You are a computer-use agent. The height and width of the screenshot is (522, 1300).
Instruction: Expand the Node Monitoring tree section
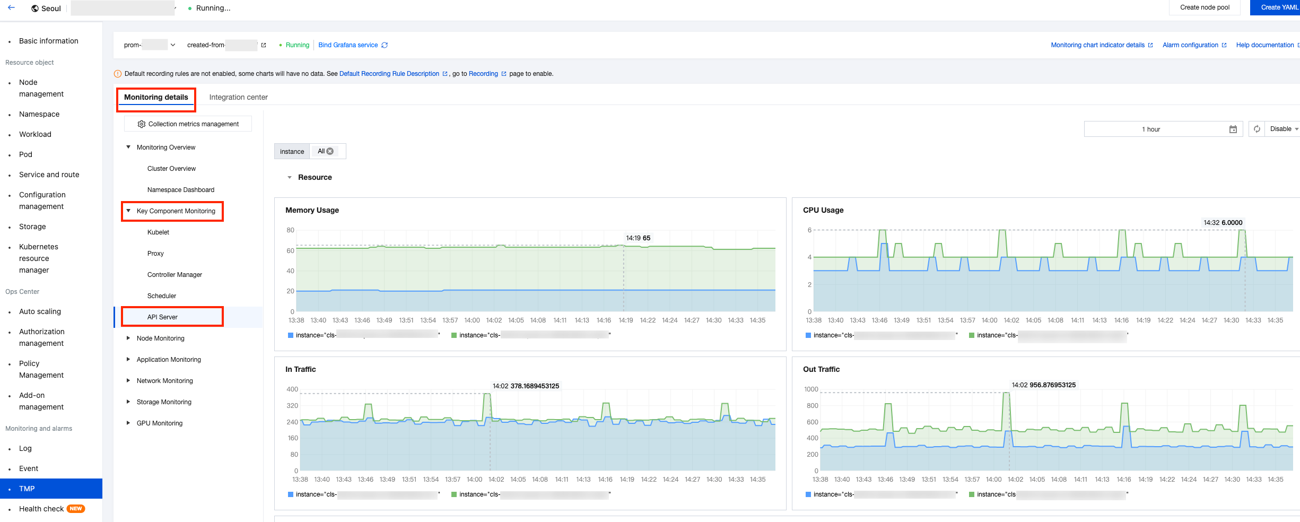(128, 338)
